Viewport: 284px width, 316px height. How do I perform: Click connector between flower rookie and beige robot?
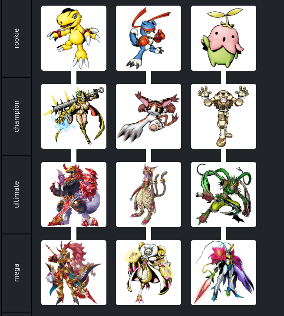(224, 77)
